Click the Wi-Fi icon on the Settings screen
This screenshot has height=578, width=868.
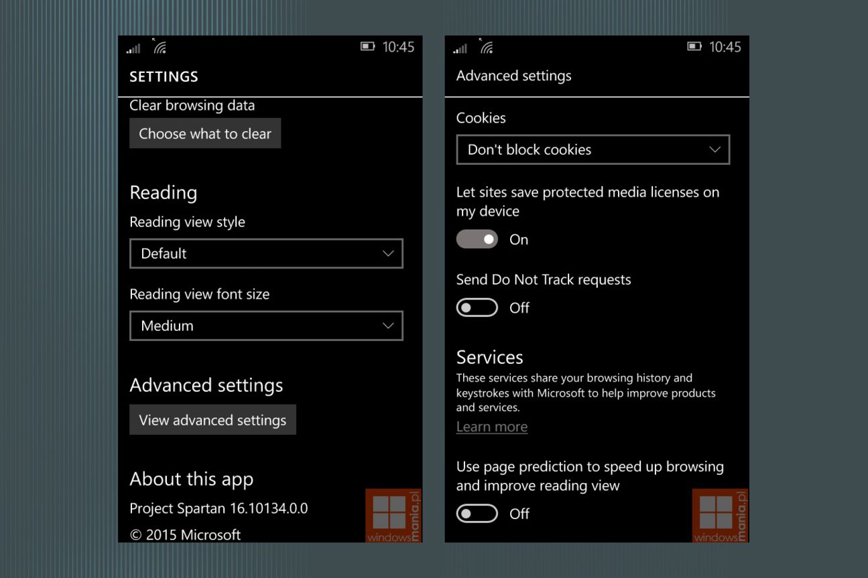coord(161,47)
